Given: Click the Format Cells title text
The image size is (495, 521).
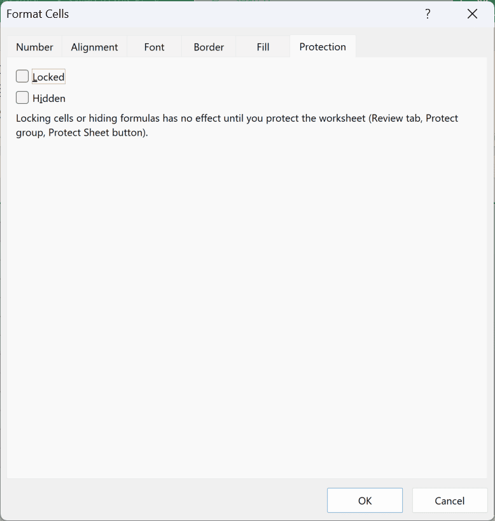Looking at the screenshot, I should pyautogui.click(x=38, y=14).
